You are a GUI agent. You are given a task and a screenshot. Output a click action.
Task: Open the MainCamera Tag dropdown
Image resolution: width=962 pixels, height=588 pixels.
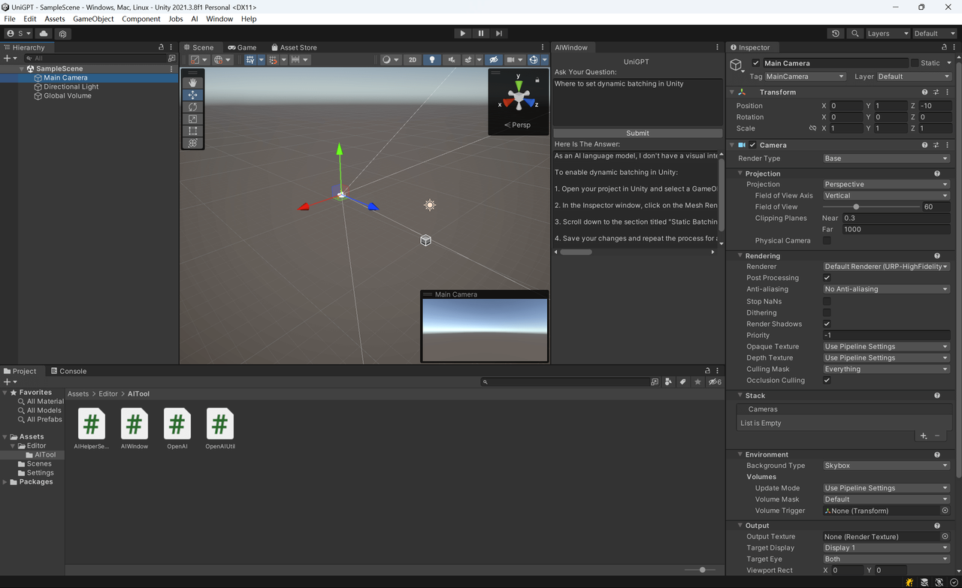click(x=804, y=76)
